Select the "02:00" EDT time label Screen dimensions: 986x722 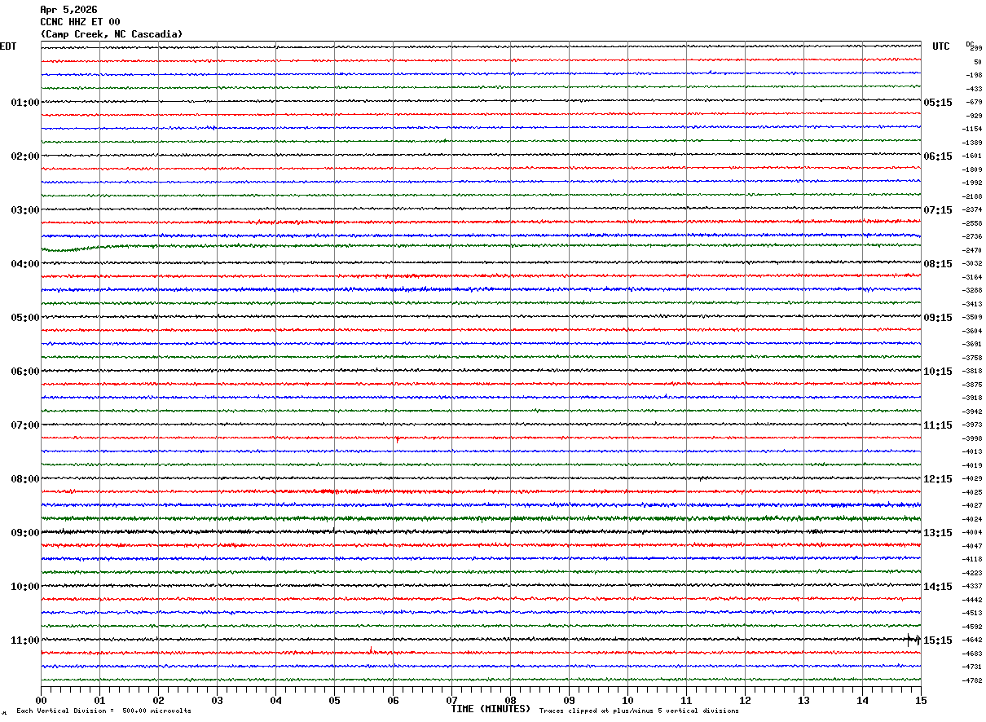pyautogui.click(x=25, y=156)
